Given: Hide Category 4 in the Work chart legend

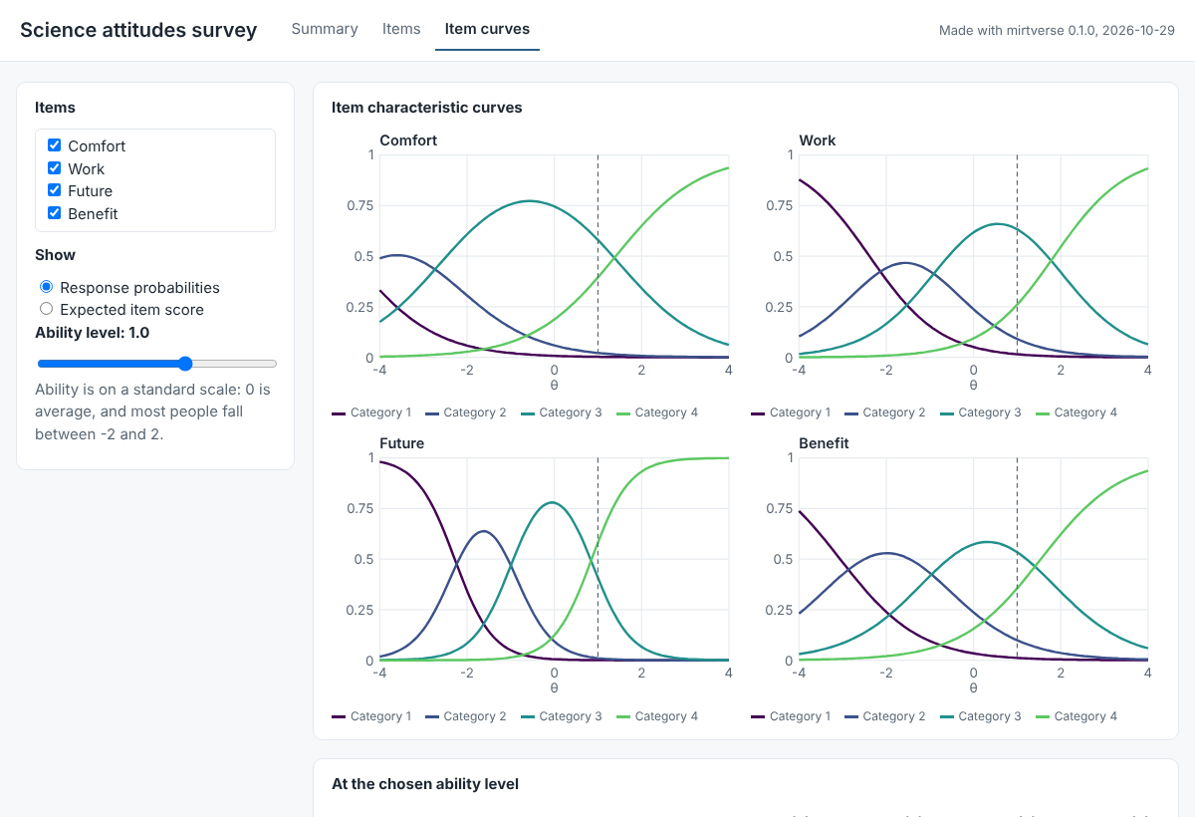Looking at the screenshot, I should pos(1076,412).
